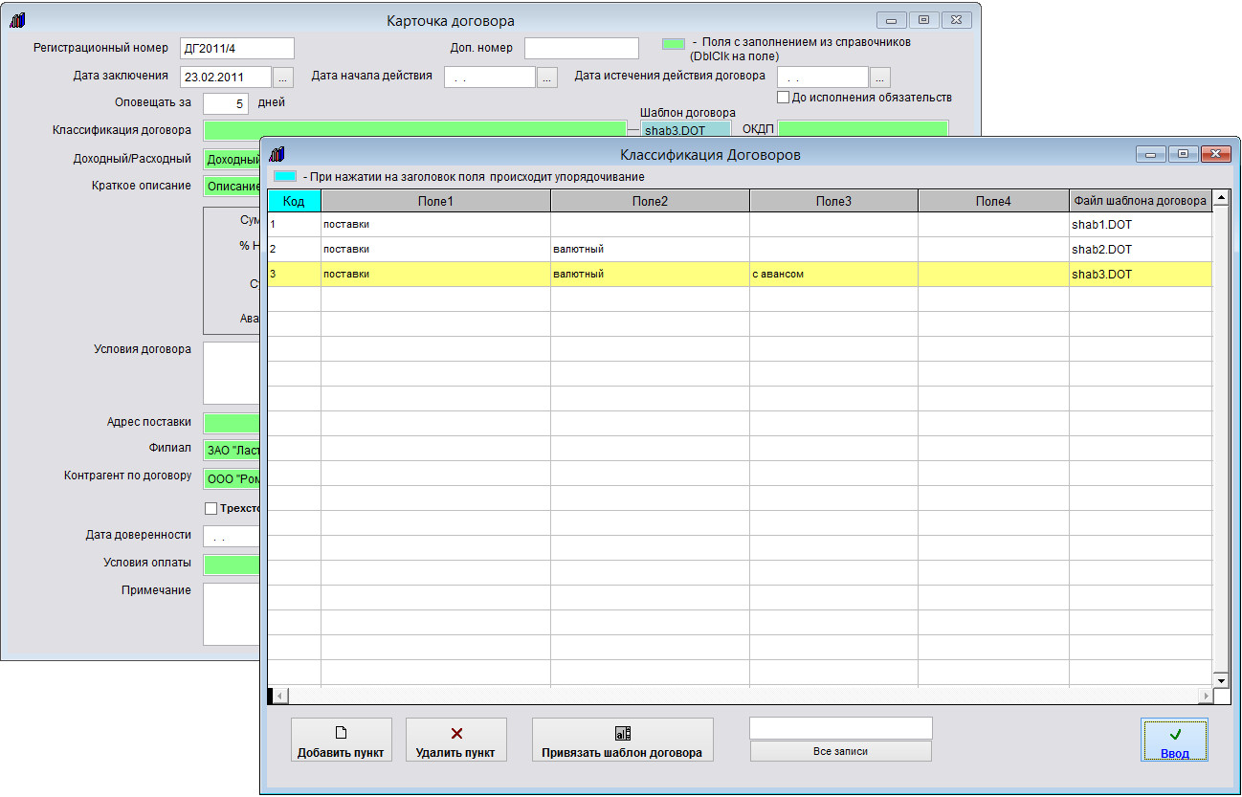Sort by the Поле3 column header
Screen dimensions: 1242x797
coord(833,201)
